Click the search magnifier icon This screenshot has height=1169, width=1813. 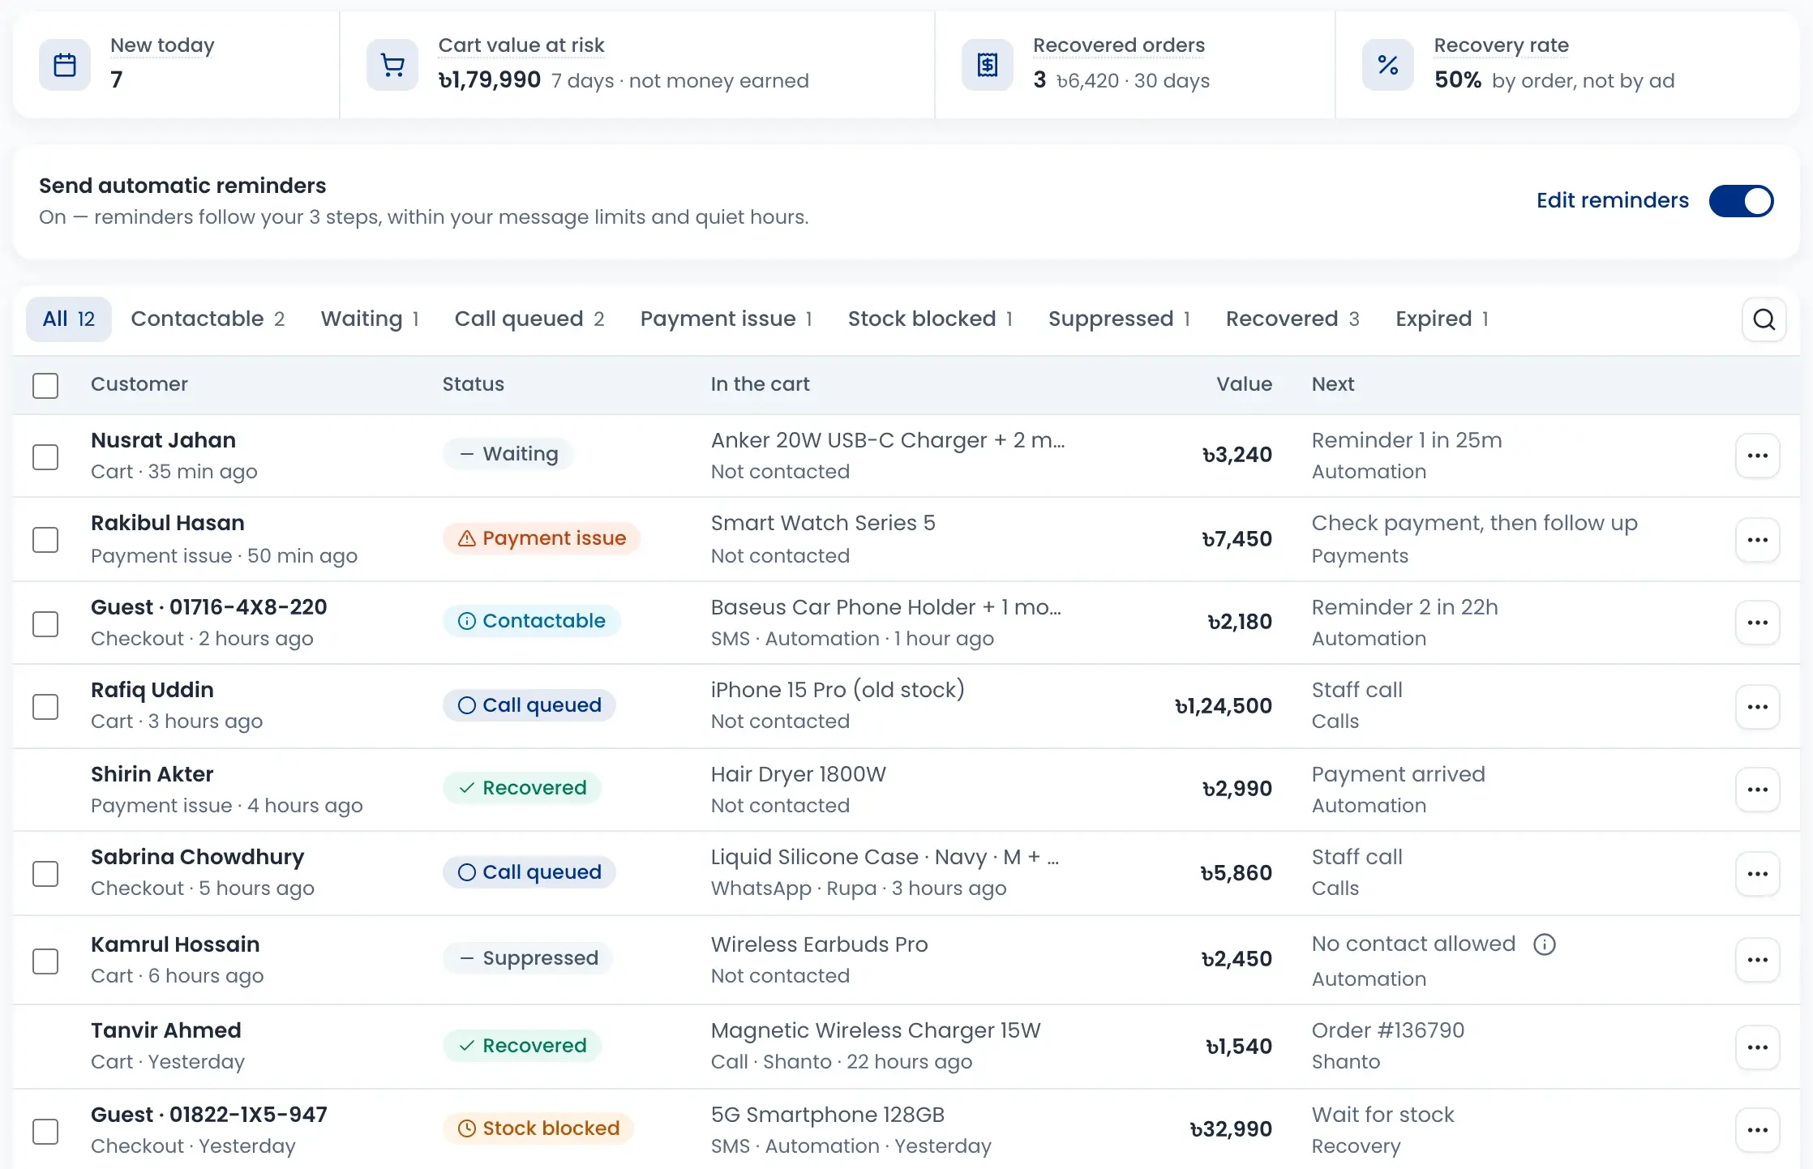tap(1764, 319)
